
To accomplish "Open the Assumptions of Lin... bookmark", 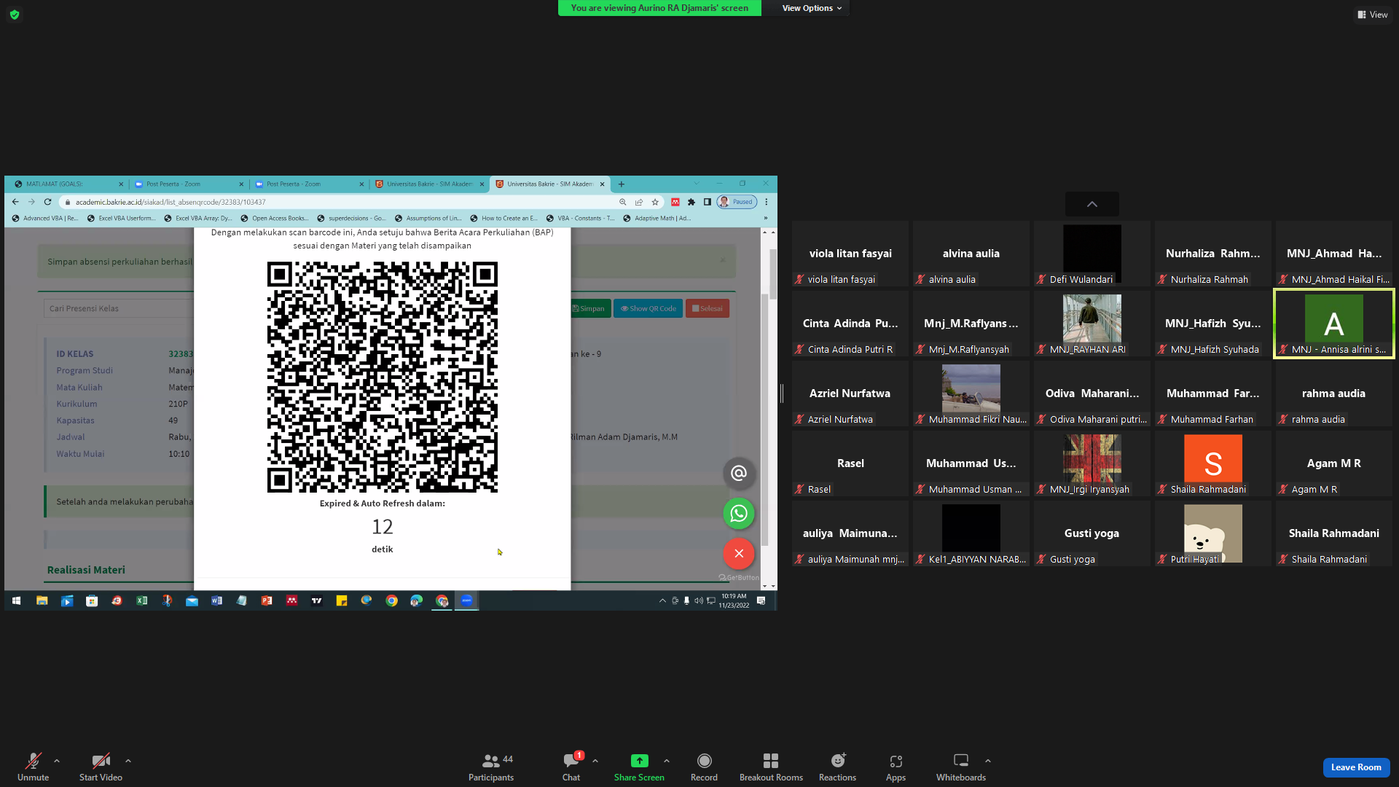I will pyautogui.click(x=428, y=218).
